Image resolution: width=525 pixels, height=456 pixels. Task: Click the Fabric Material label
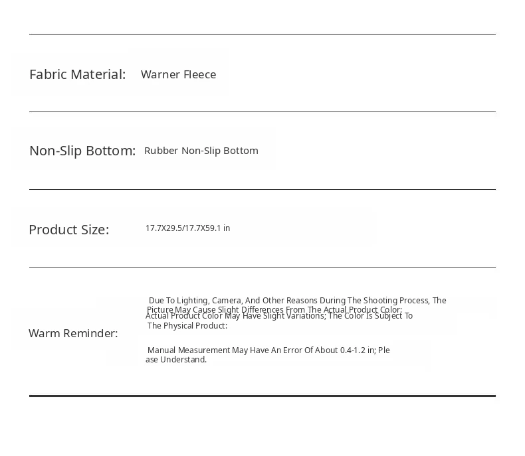tap(77, 74)
